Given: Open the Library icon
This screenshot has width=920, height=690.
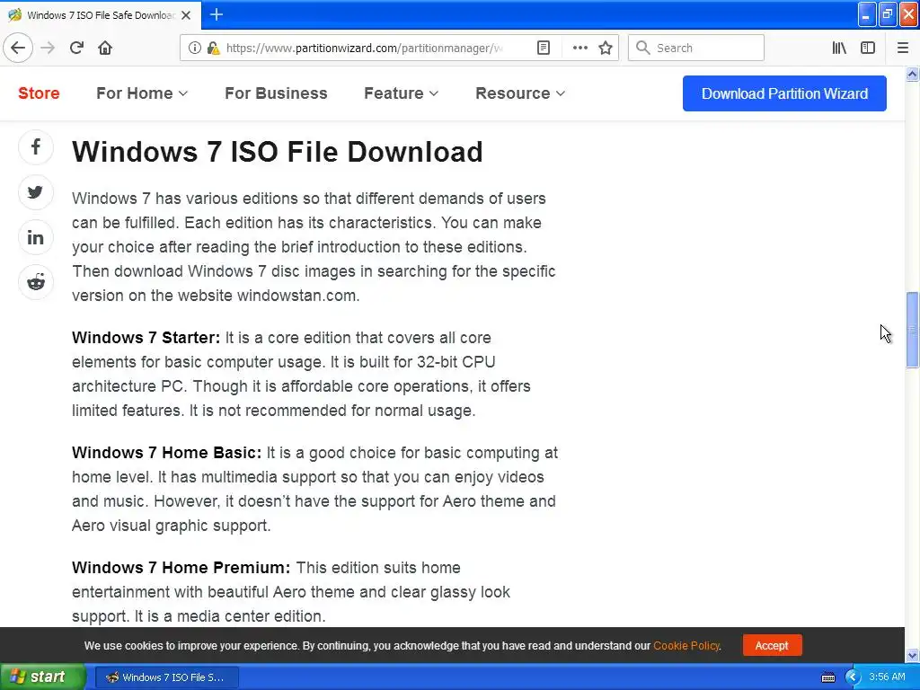Looking at the screenshot, I should [839, 48].
